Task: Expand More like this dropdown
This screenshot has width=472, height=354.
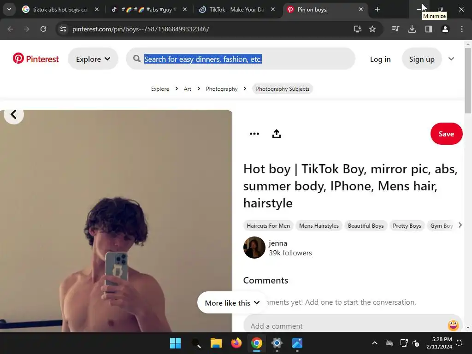Action: tap(232, 302)
